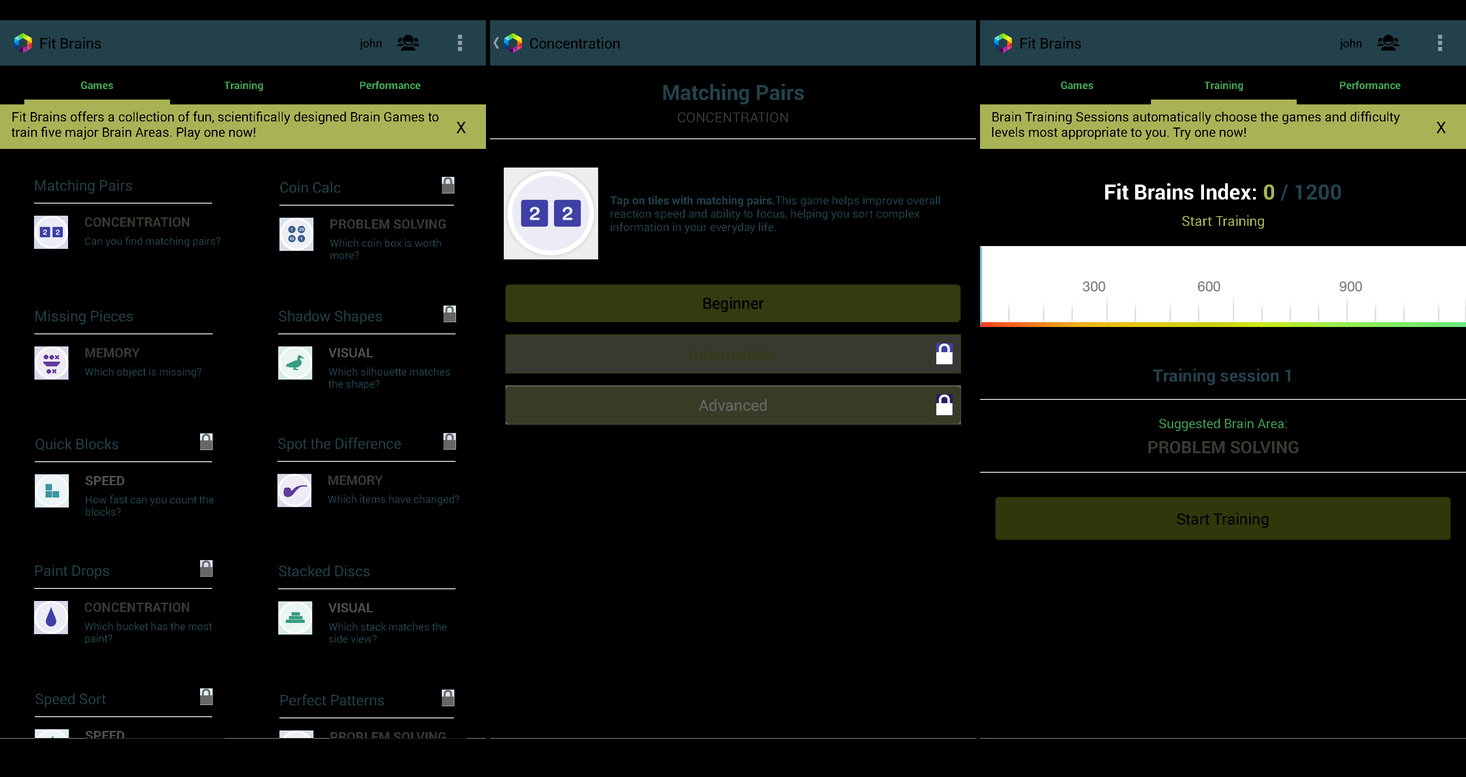
Task: Click large Matching Pairs thumbnail in Concentration
Action: pos(551,213)
